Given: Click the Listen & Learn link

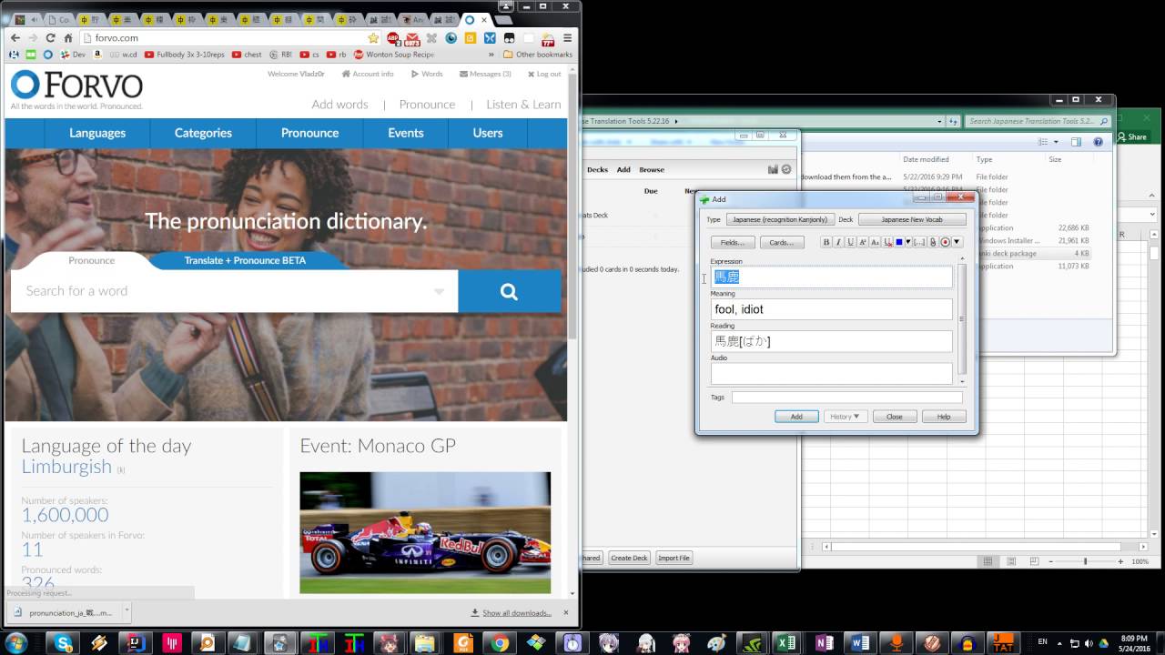Looking at the screenshot, I should pos(523,105).
